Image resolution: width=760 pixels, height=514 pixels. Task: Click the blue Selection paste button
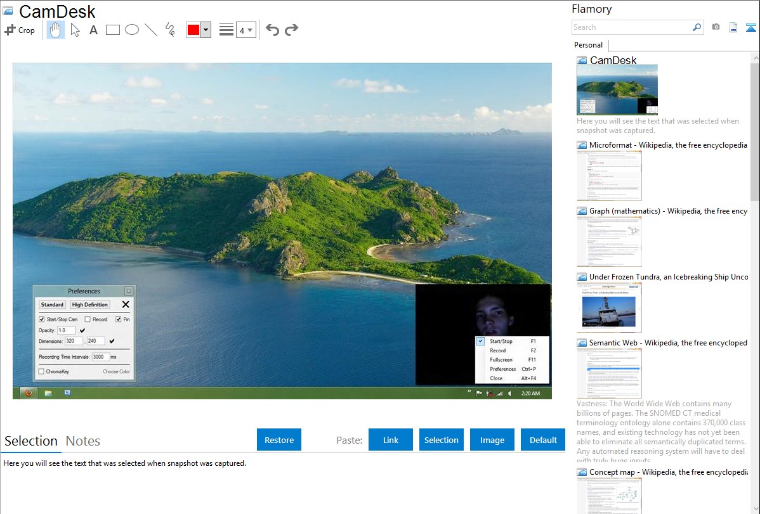[x=441, y=440]
